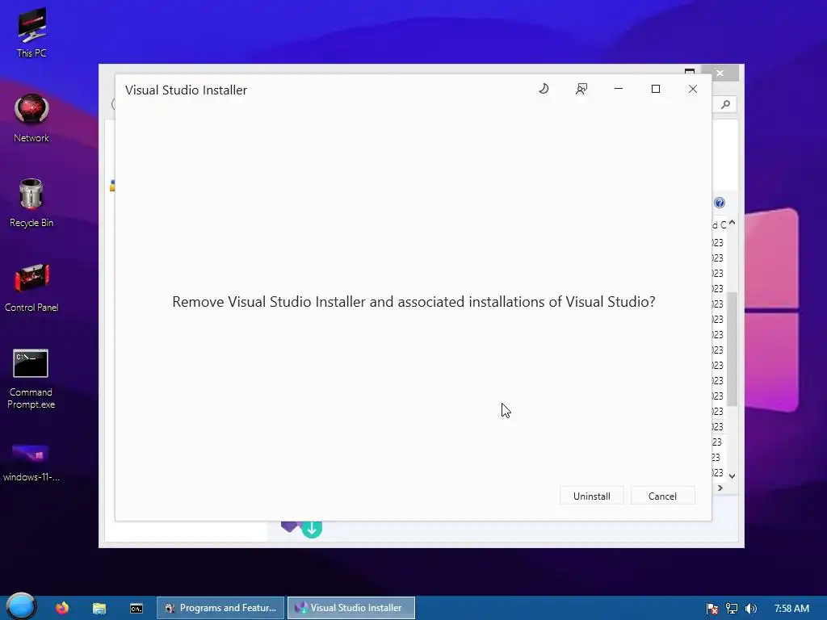Open the Control Panel desktop icon
827x620 pixels.
tap(31, 288)
